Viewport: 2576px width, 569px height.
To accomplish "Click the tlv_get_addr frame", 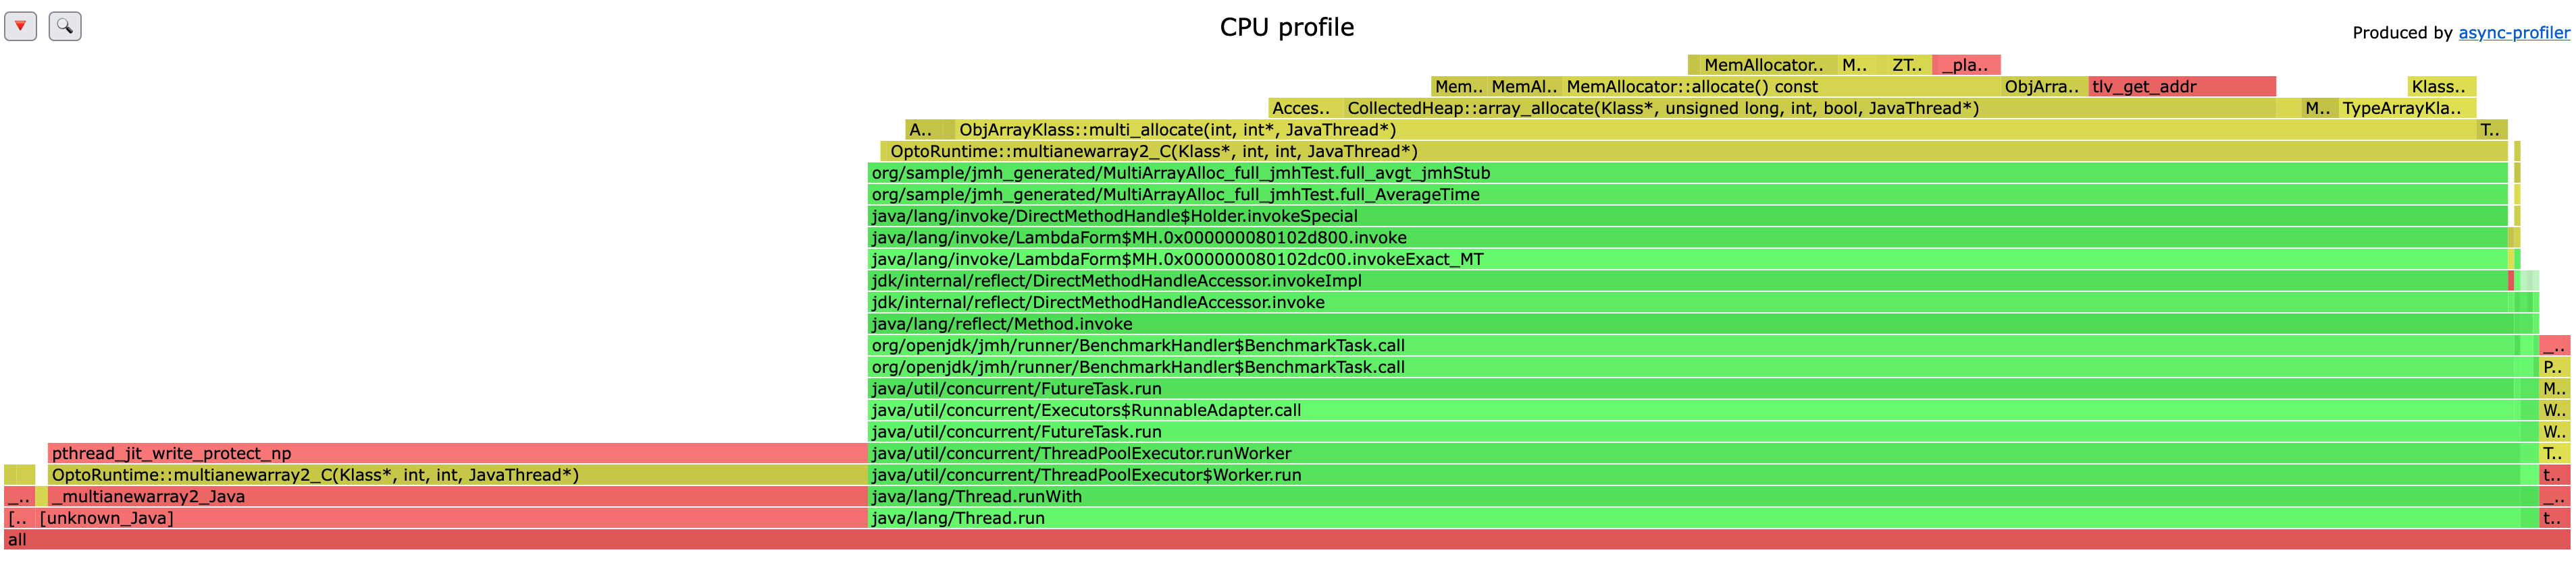I will pos(2181,87).
